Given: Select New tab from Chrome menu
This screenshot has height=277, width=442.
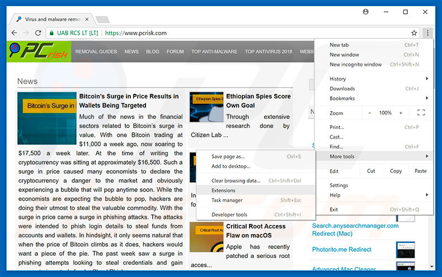Looking at the screenshot, I should point(374,45).
